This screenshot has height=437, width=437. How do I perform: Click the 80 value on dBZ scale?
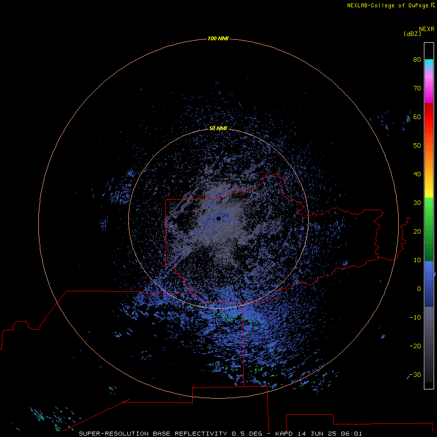tap(417, 59)
